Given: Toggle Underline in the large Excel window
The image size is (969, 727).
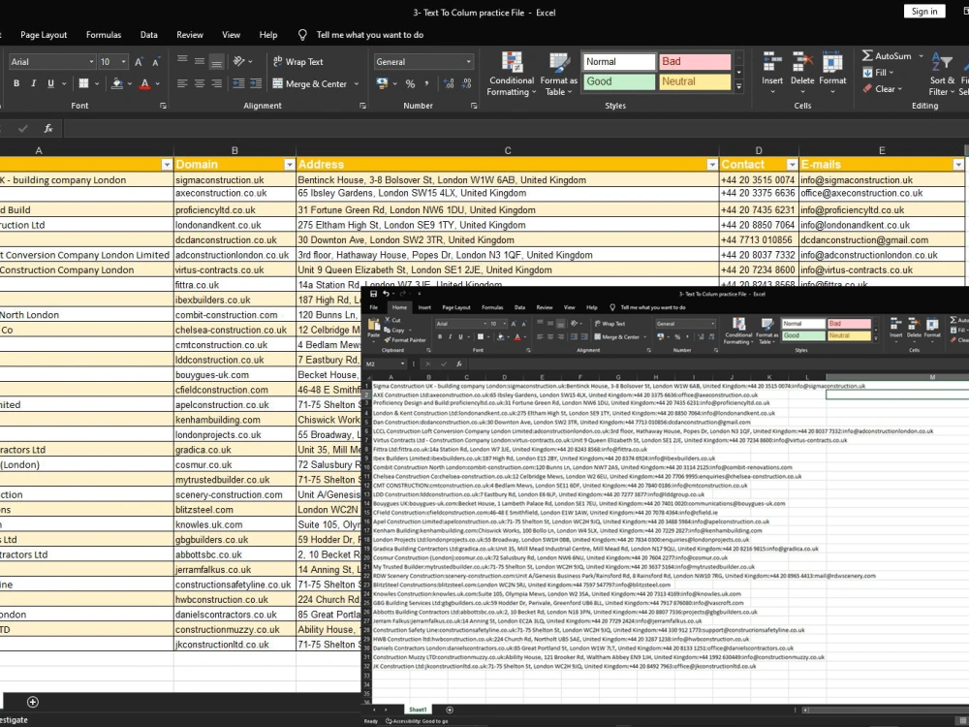Looking at the screenshot, I should coord(50,83).
